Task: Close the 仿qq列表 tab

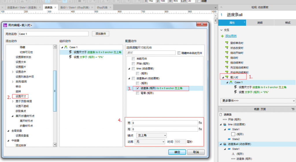Action: point(110,7)
